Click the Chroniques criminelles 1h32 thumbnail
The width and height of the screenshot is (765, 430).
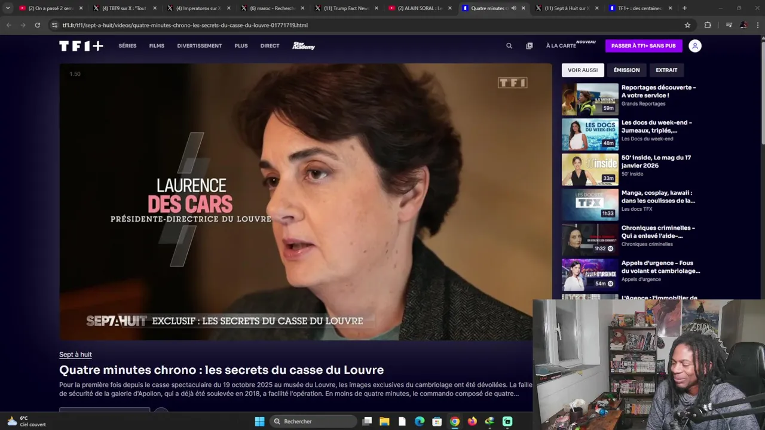click(x=590, y=240)
